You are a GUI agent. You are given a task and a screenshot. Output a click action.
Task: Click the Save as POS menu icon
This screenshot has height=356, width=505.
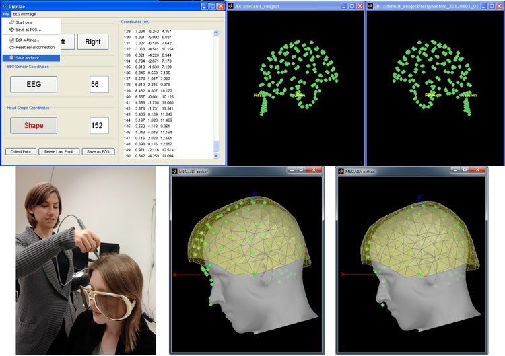[x=12, y=30]
